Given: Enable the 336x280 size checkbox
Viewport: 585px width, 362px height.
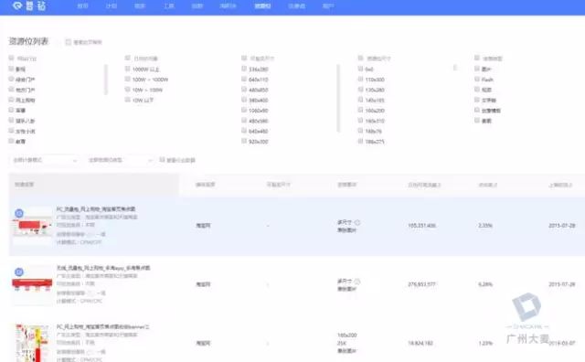Looking at the screenshot, I should point(244,69).
